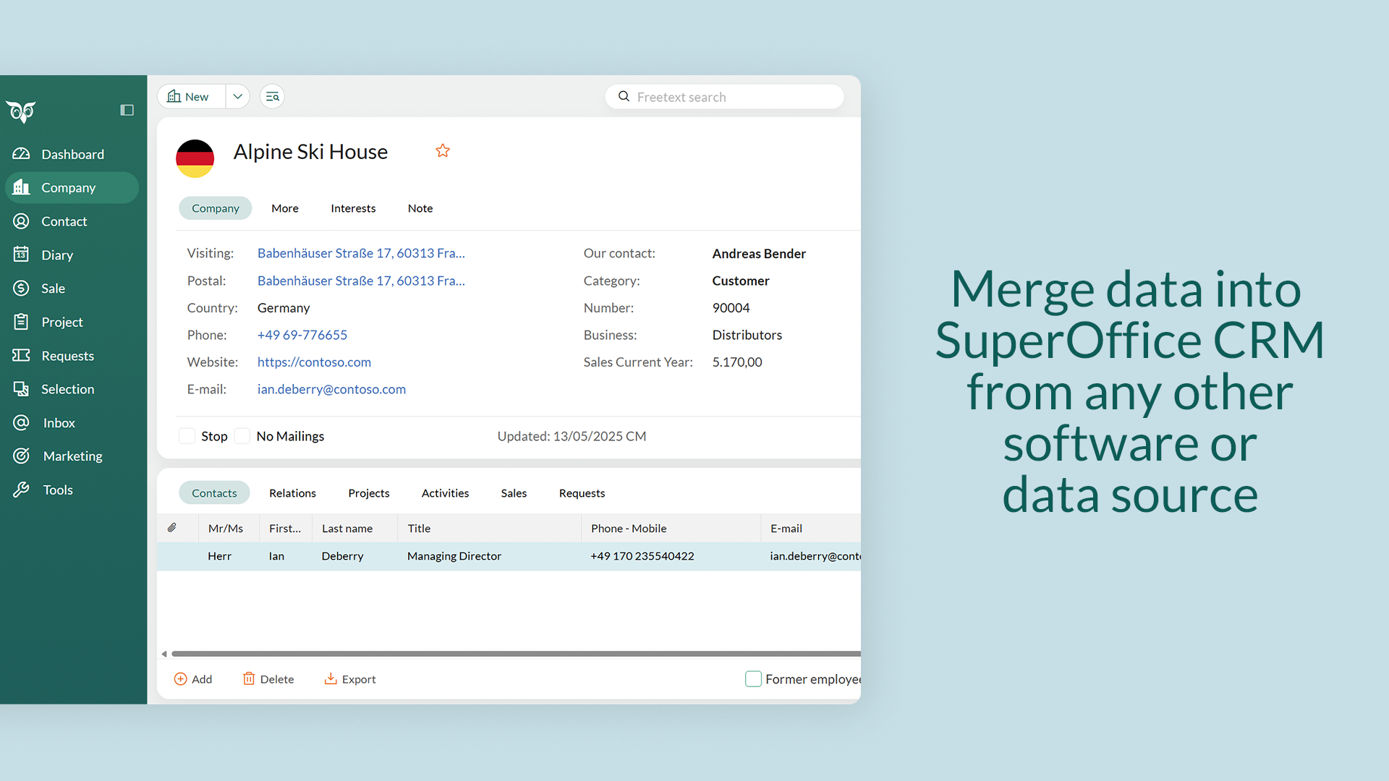Image resolution: width=1389 pixels, height=781 pixels.
Task: Open Contact in the sidebar
Action: (x=72, y=221)
